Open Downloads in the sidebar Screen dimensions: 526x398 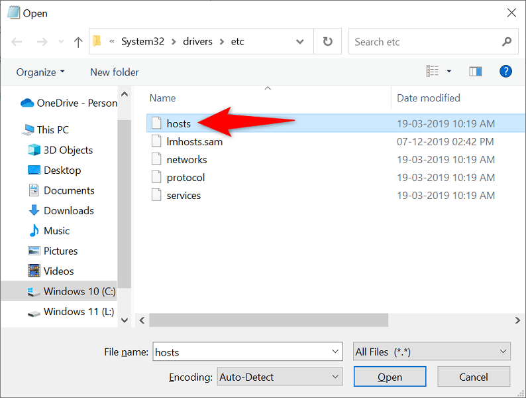(61, 210)
